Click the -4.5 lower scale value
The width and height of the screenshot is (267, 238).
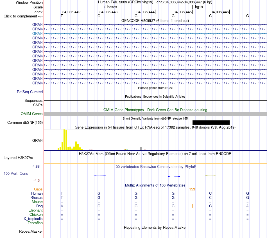tap(37, 180)
